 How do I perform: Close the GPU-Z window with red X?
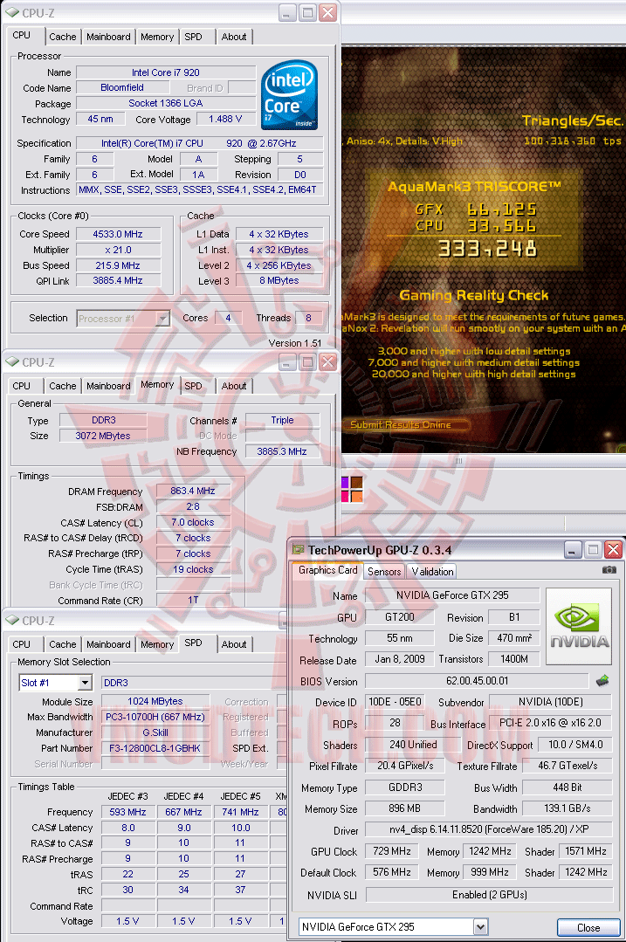pos(613,549)
